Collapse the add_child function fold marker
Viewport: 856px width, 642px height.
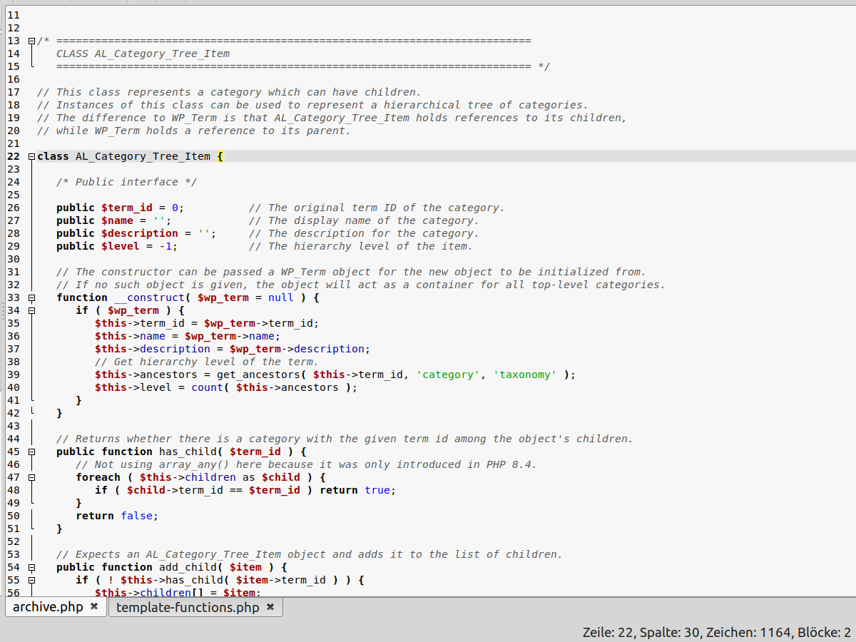pyautogui.click(x=31, y=567)
